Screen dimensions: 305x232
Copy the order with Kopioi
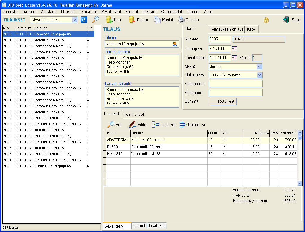(x=163, y=20)
